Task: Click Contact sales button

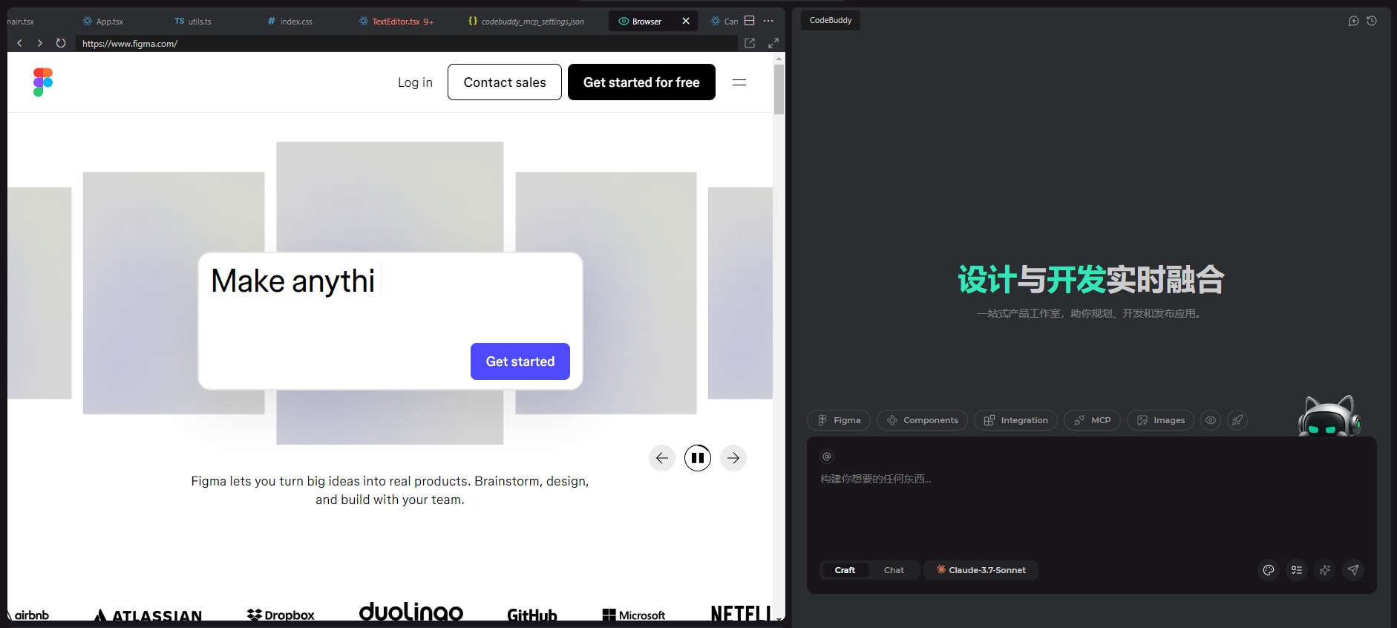Action: tap(505, 82)
